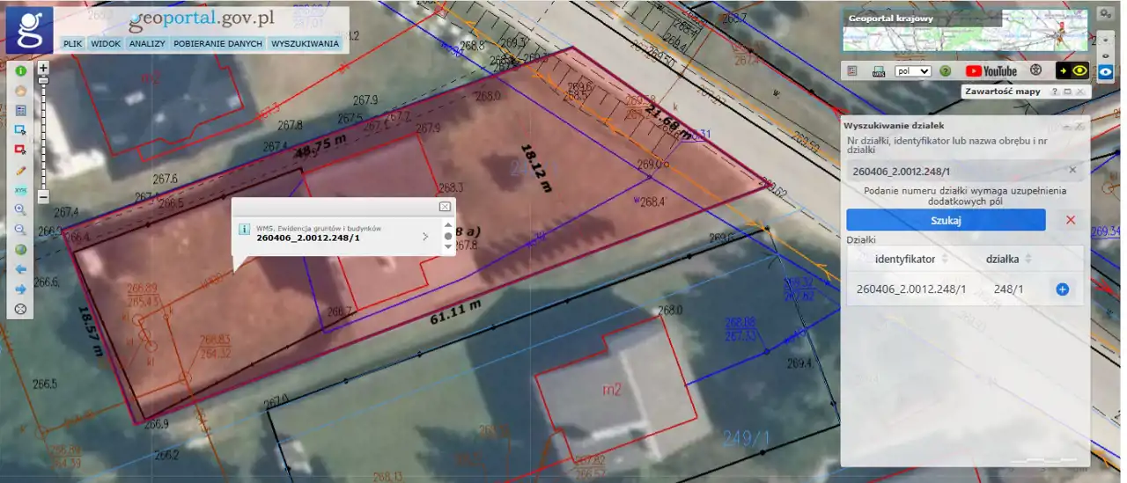Viewport: 1127px width, 483px height.
Task: Click the settings gears icon
Action: pyautogui.click(x=1104, y=14)
